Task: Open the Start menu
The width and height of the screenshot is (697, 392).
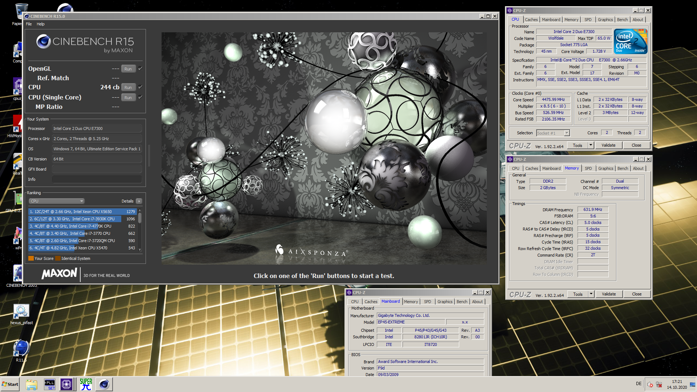Action: 10,384
